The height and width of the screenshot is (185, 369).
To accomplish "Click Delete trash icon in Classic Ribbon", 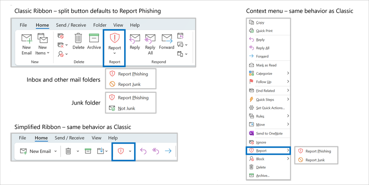I will pos(78,42).
